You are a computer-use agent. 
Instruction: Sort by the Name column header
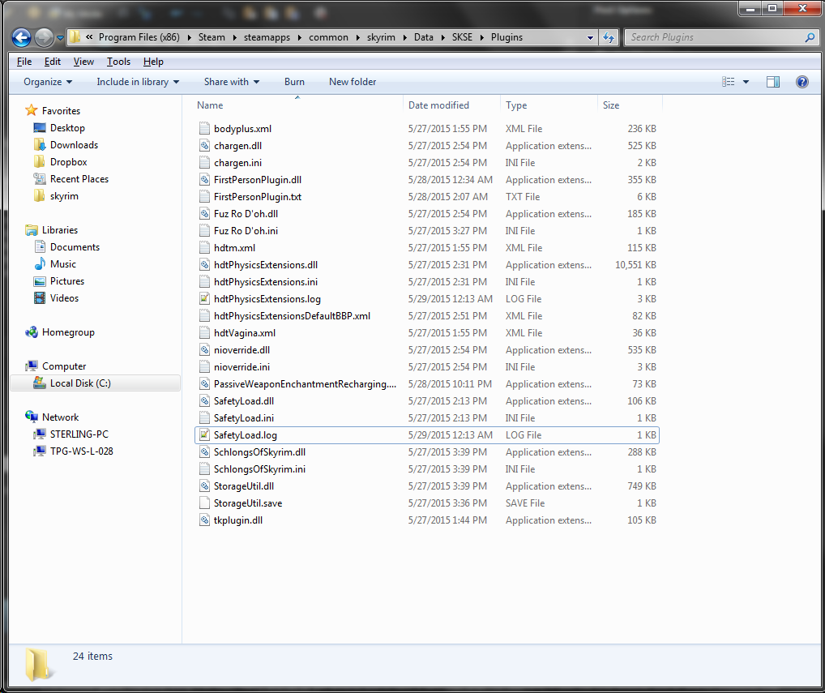pyautogui.click(x=297, y=105)
